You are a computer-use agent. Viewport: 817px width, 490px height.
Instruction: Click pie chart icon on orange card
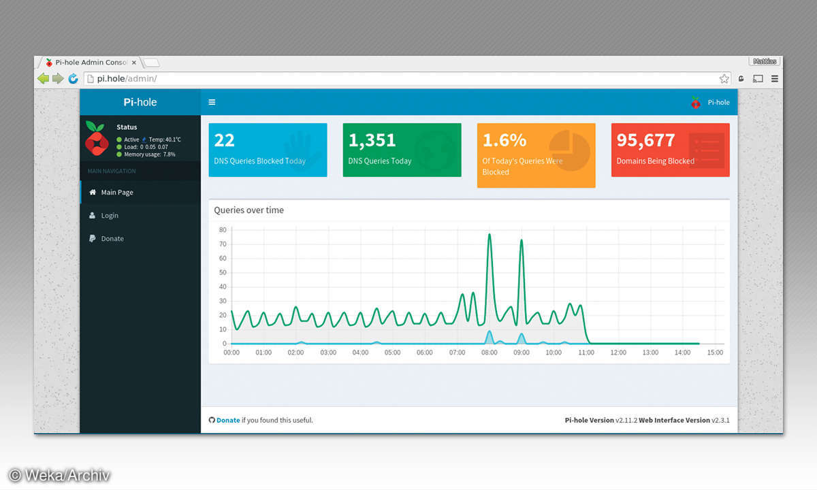569,150
